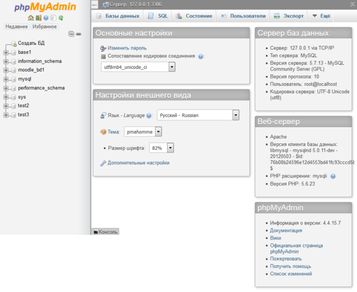Click wrench icon beside Дополнительные настройки

coord(103,163)
